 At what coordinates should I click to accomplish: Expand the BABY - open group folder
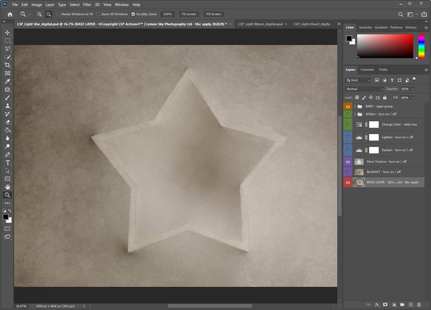click(354, 105)
